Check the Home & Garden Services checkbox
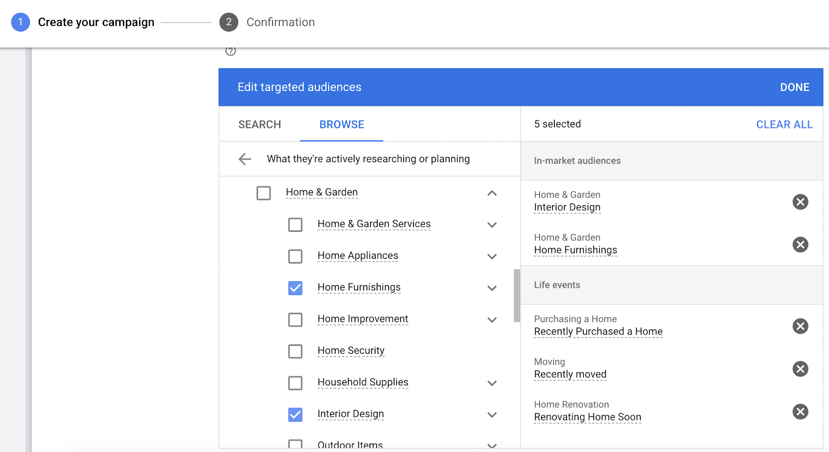The height and width of the screenshot is (452, 829). click(295, 225)
